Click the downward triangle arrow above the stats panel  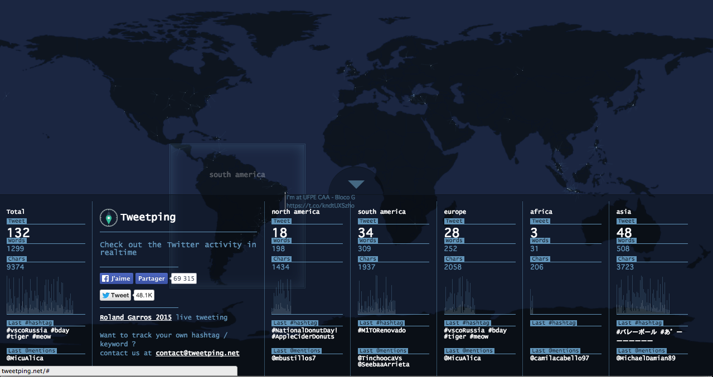[356, 183]
